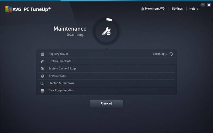Click the circular scan progress ring
The height and width of the screenshot is (133, 213).
(109, 20)
